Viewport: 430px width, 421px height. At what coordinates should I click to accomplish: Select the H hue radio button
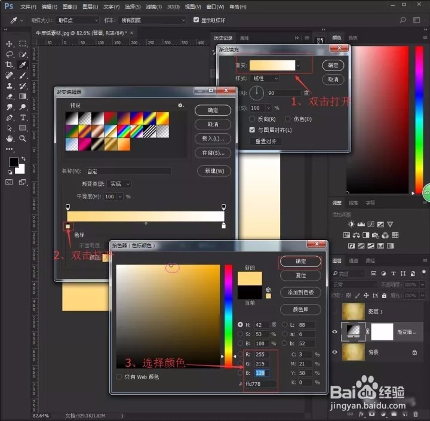[240, 324]
